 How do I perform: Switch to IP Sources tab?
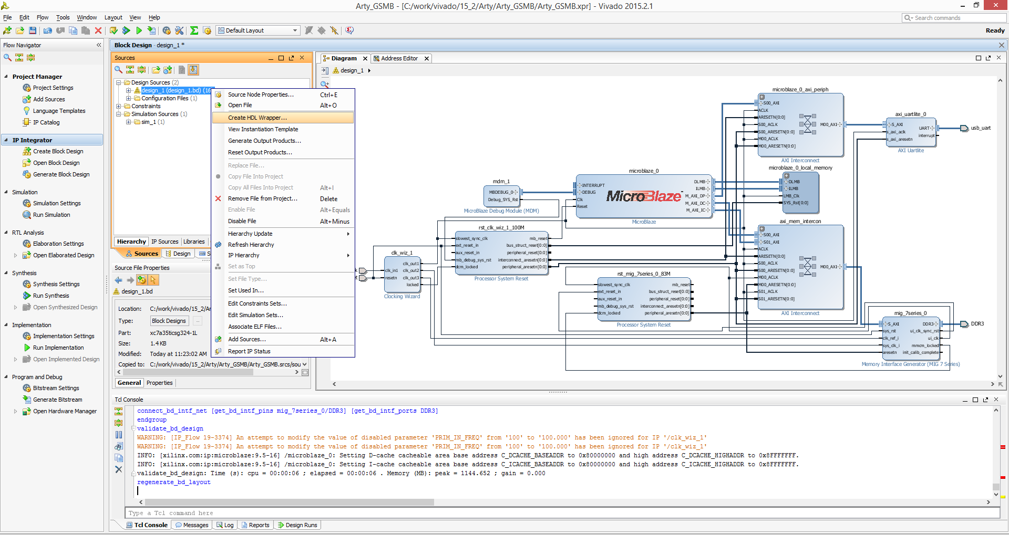click(x=164, y=242)
